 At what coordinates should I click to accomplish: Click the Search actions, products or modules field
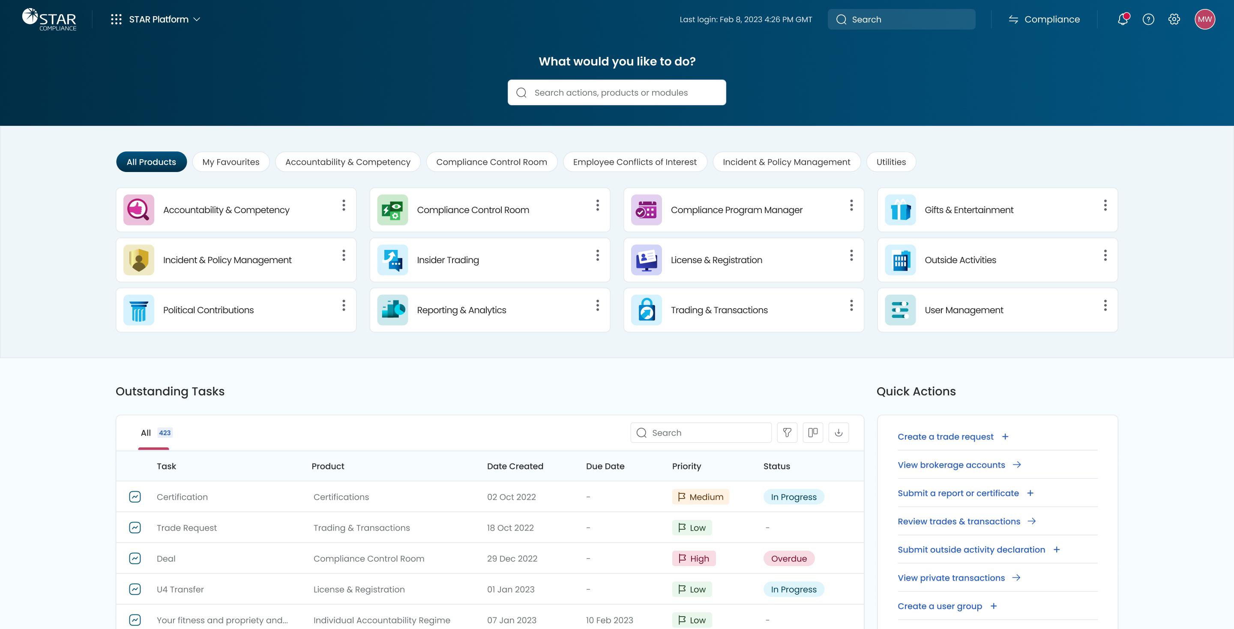[617, 93]
